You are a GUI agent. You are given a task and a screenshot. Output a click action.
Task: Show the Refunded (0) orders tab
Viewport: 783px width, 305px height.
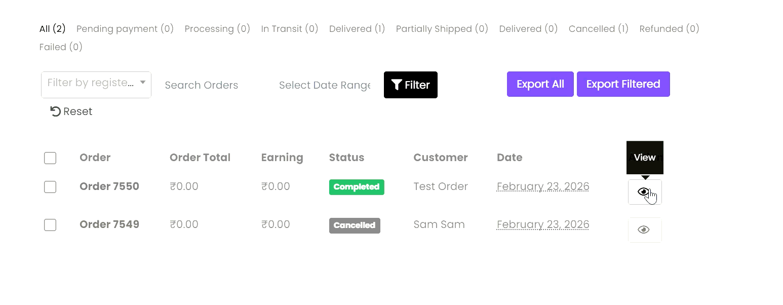point(669,29)
